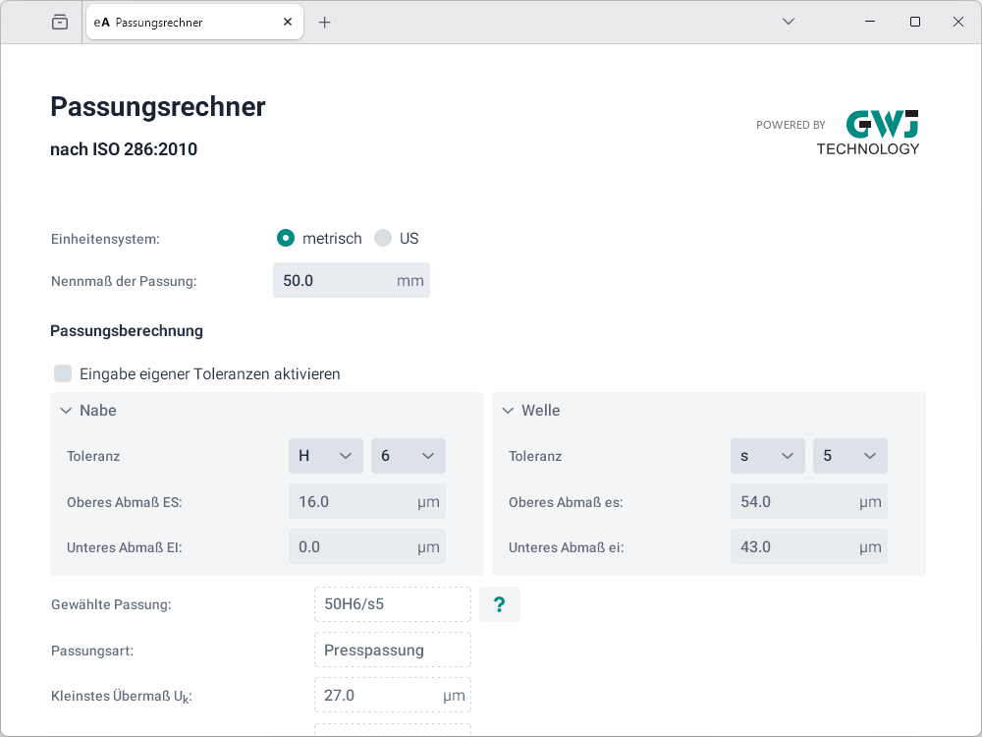Click the question mark help icon
The image size is (982, 737).
499,604
